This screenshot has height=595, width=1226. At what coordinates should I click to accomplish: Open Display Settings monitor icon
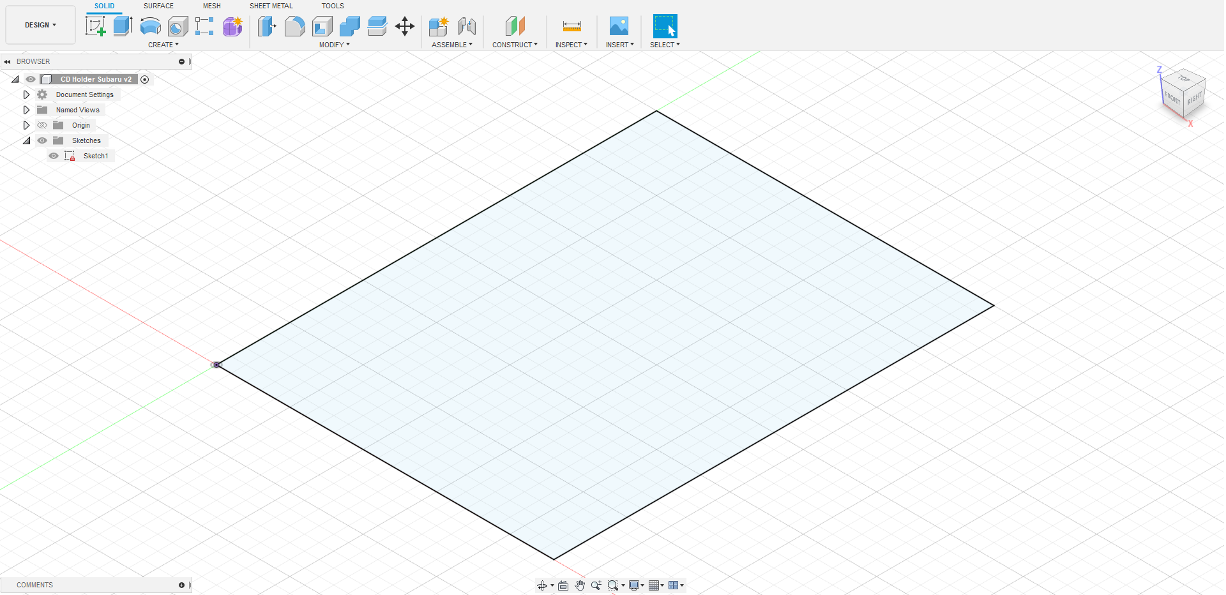(634, 585)
